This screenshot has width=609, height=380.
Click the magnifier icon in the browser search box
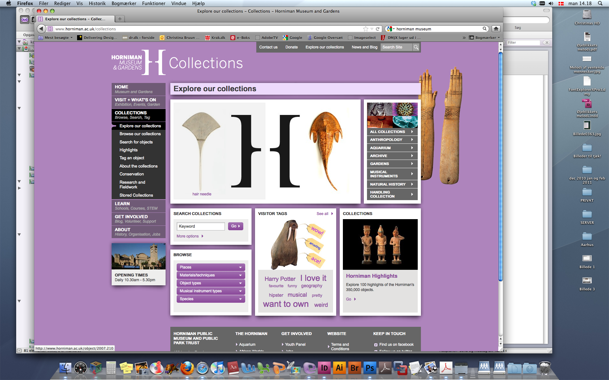point(485,28)
